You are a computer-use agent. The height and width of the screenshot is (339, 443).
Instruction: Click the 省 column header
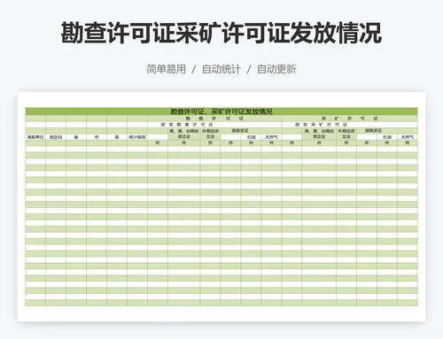coord(76,137)
